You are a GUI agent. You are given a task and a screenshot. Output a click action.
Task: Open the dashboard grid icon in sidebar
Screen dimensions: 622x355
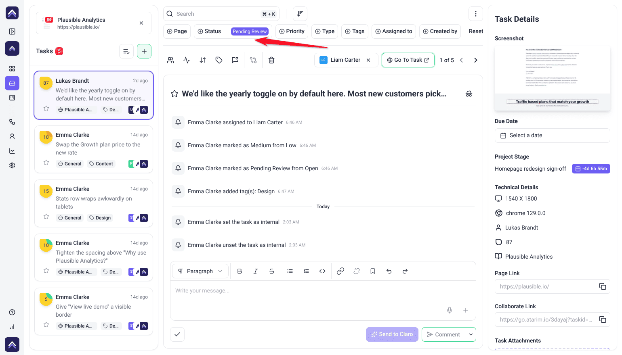[12, 69]
